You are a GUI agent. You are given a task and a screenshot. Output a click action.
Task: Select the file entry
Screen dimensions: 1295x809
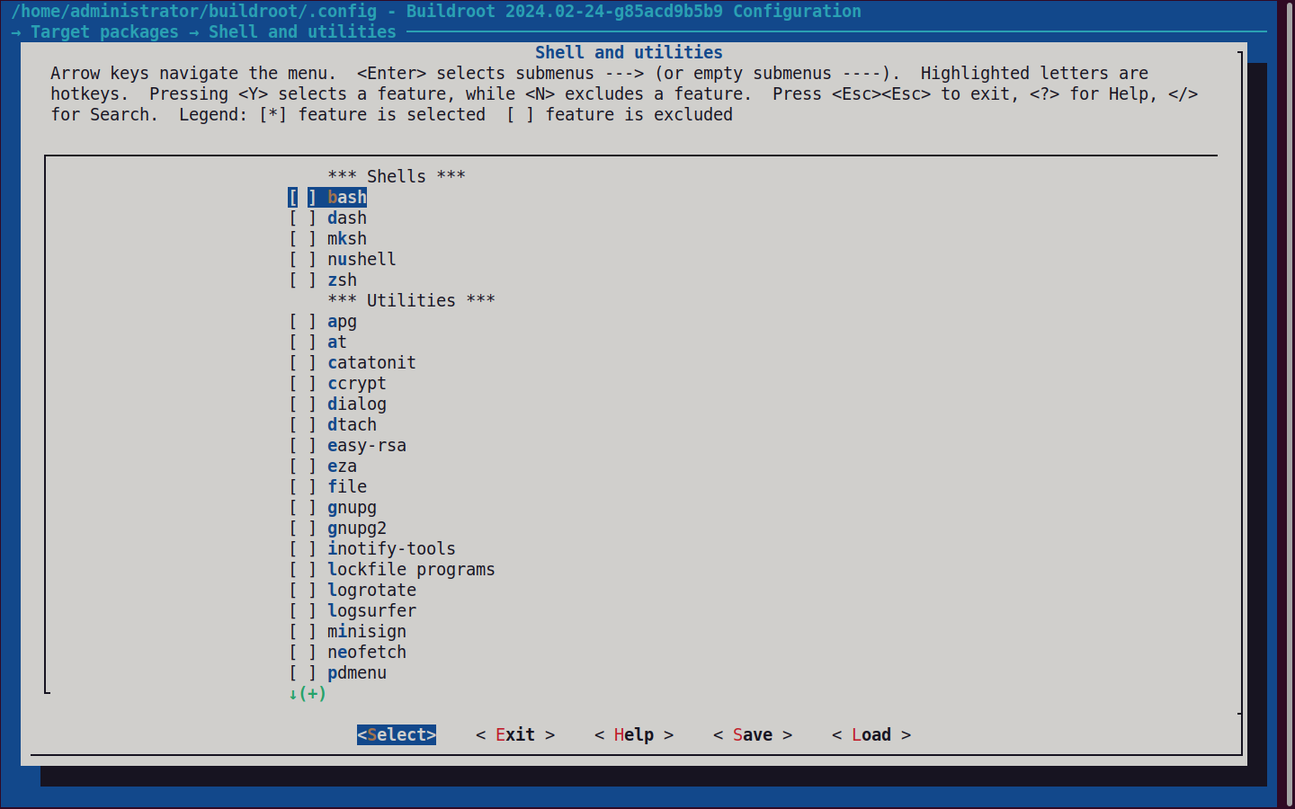coord(347,487)
